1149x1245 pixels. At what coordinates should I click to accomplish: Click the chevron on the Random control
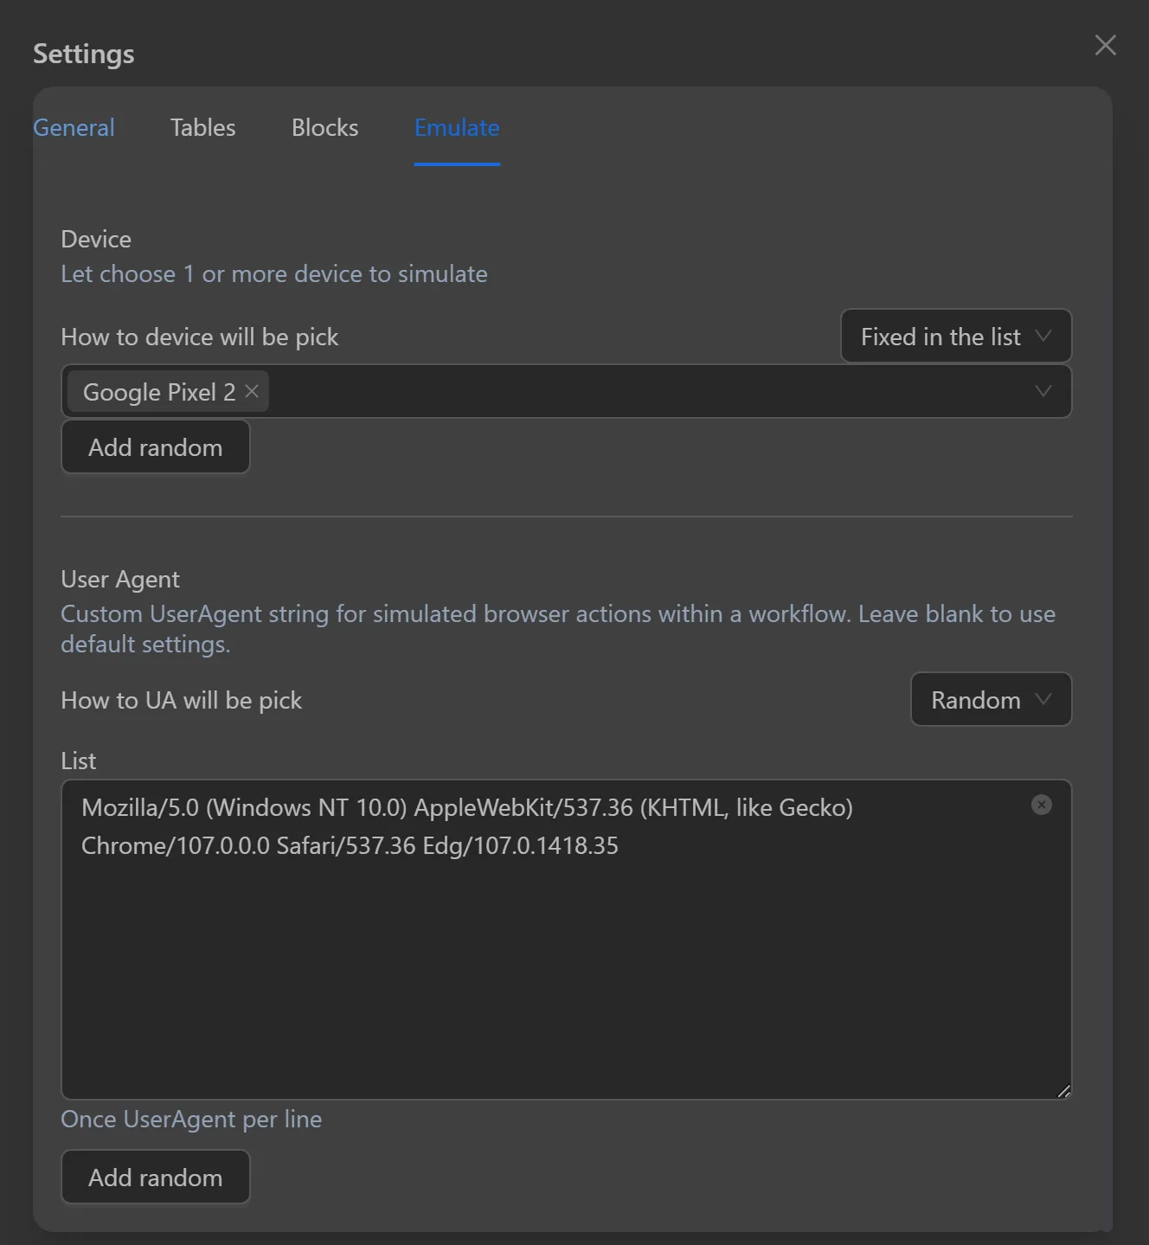point(1044,699)
